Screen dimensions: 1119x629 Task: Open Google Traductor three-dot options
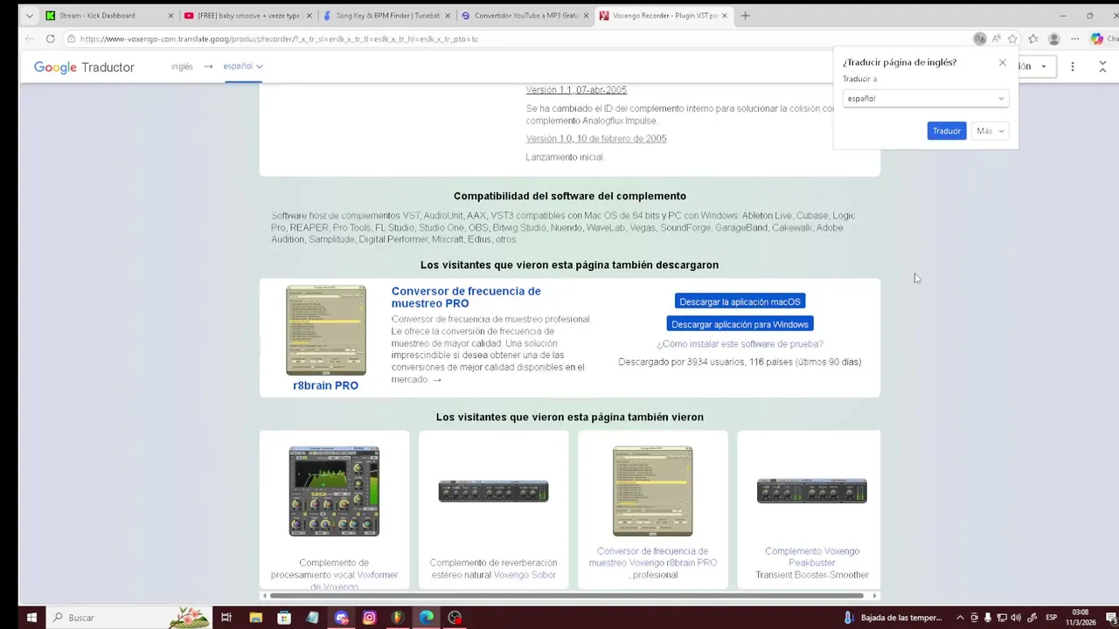[x=1073, y=66]
